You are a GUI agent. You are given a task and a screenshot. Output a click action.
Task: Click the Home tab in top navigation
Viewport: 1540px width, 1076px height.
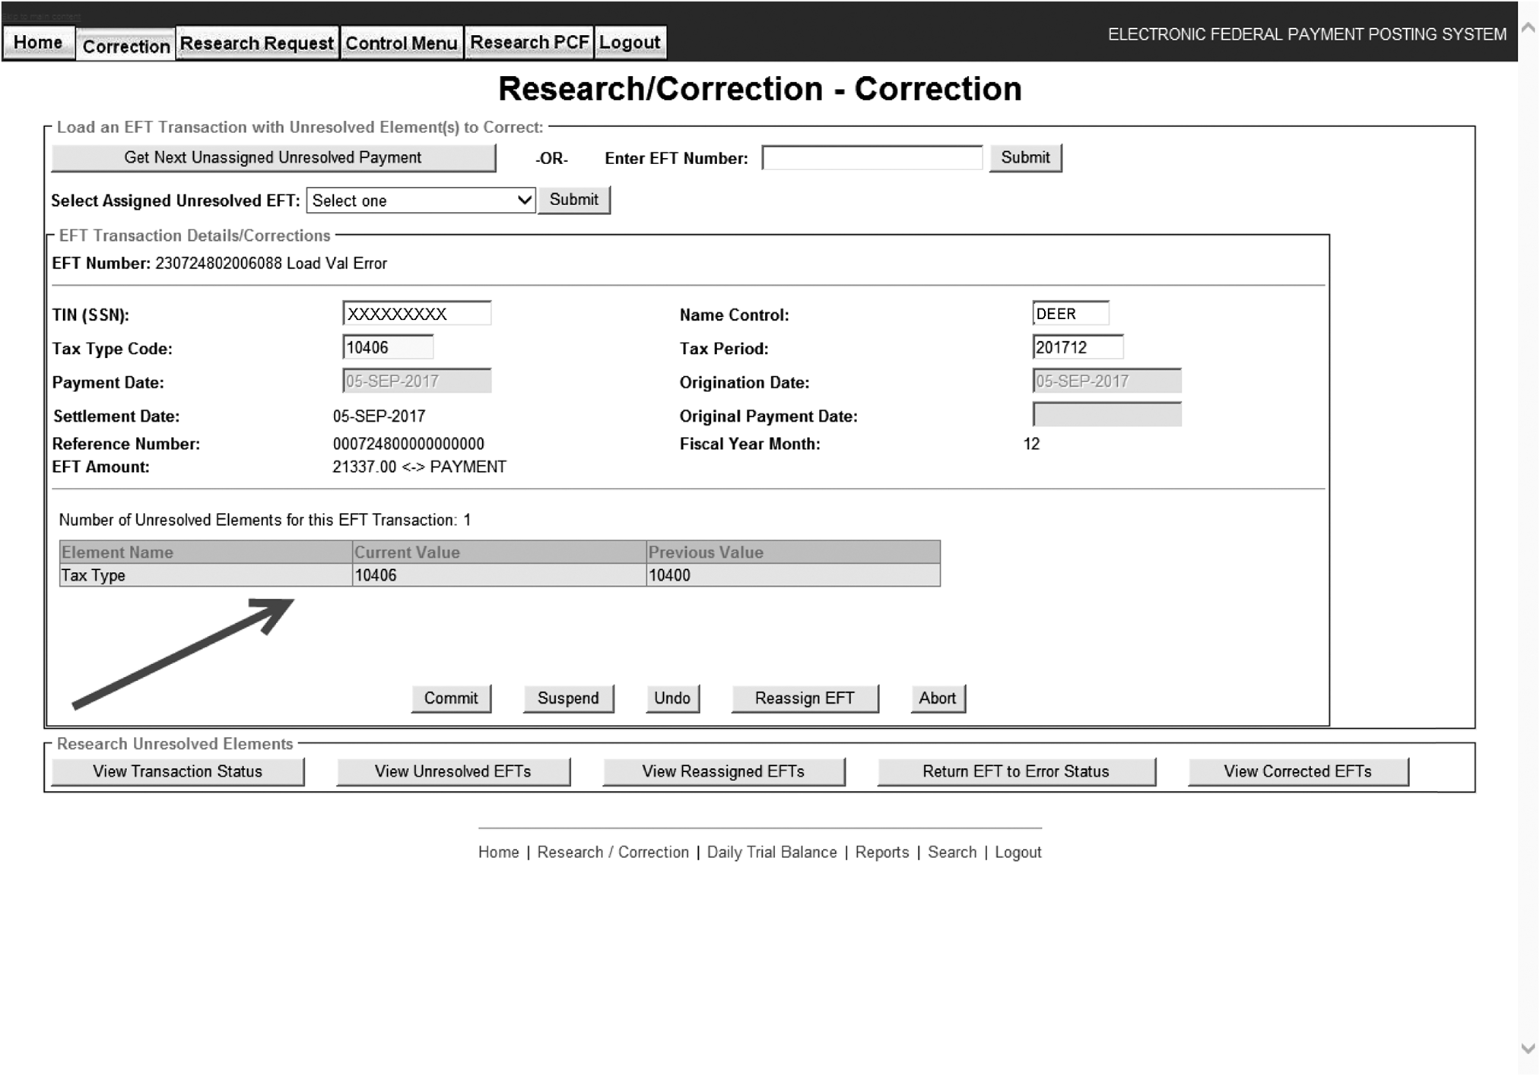coord(38,43)
